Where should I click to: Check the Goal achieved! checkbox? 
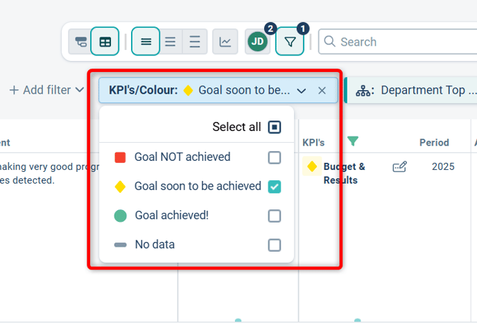click(275, 216)
